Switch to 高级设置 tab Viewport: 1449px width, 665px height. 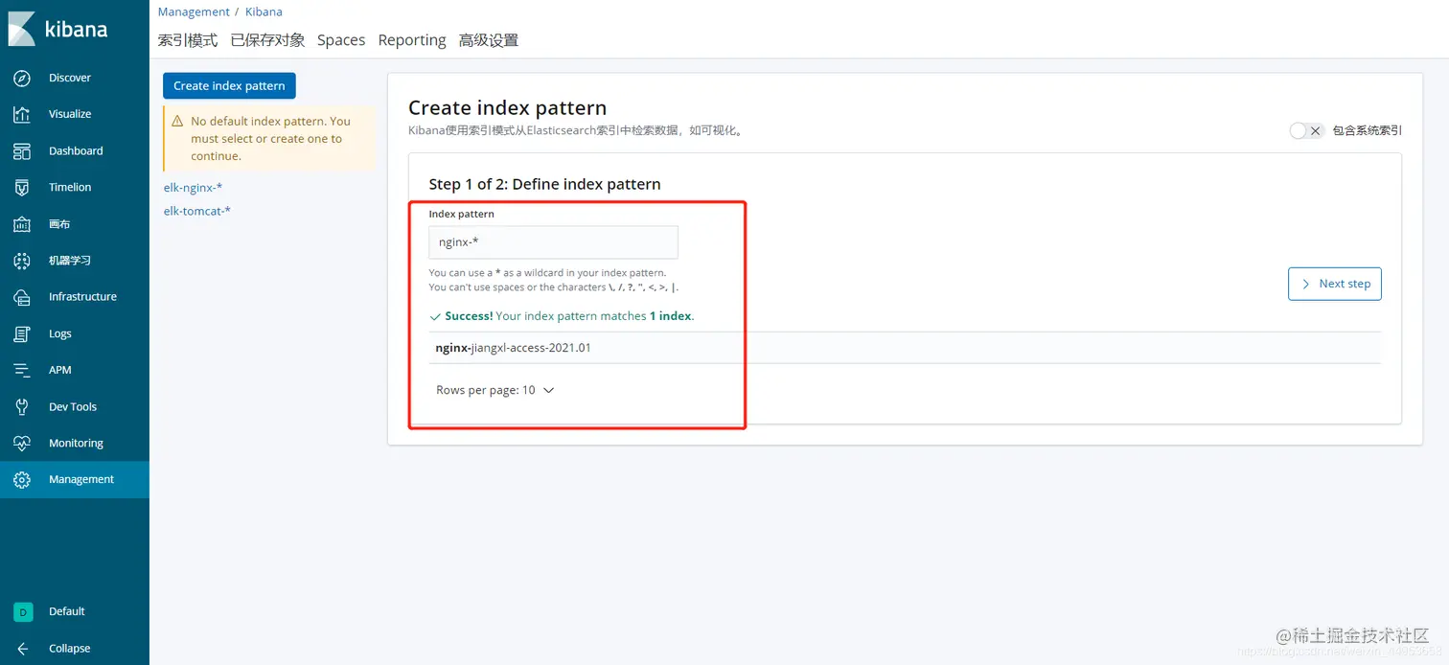(x=489, y=40)
